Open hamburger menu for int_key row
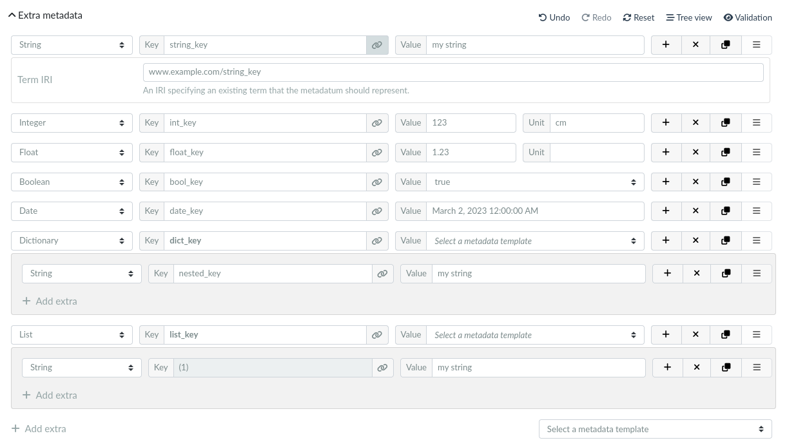This screenshot has width=787, height=447. point(757,122)
